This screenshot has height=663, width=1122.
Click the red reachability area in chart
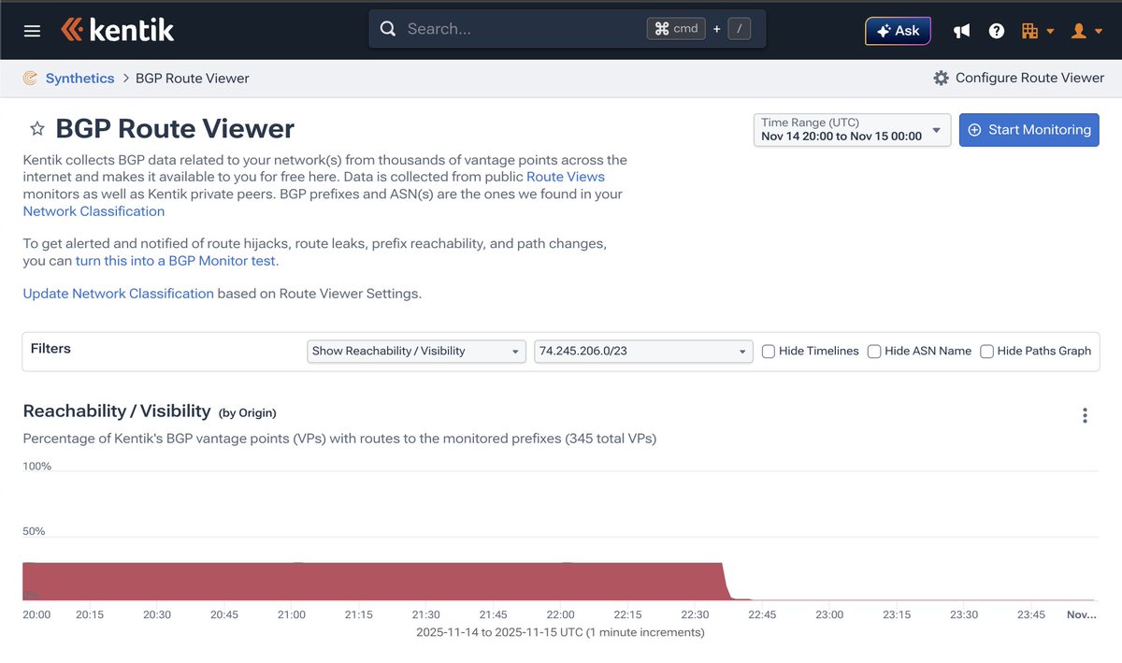click(x=374, y=581)
